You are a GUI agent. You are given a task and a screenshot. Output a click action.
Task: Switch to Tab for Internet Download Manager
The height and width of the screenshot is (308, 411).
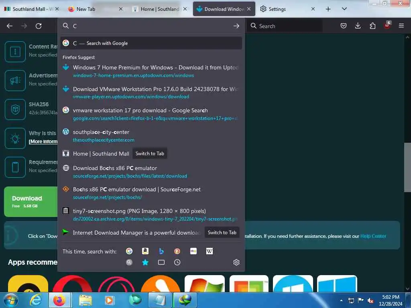(222, 233)
